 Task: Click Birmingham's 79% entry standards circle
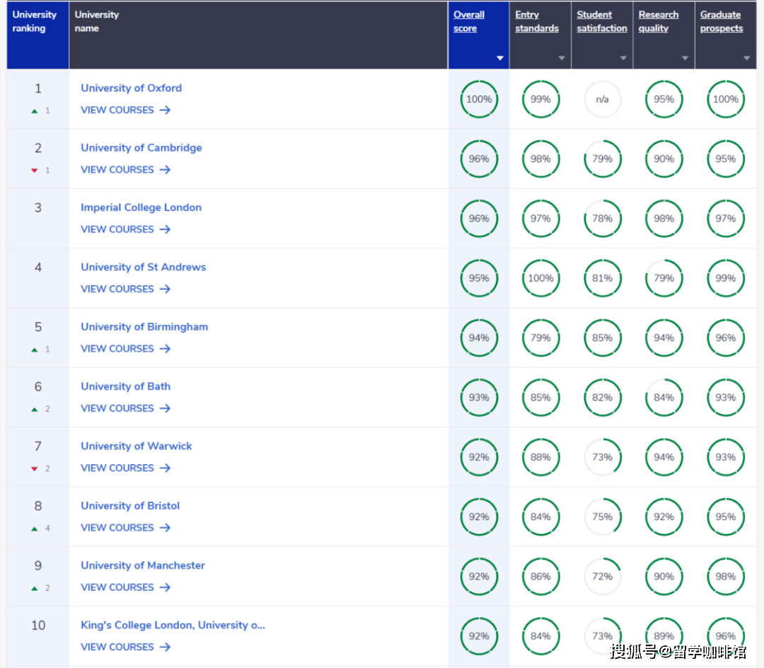541,338
